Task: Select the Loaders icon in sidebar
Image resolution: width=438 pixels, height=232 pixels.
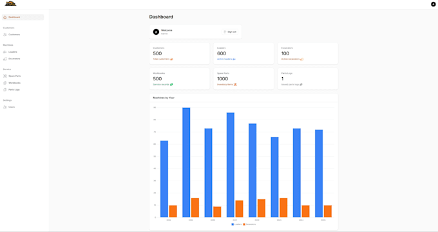Action: (x=5, y=52)
